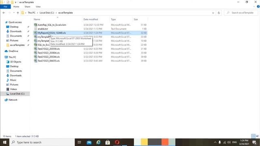Screen dimensions: 260x146
Task: Click the Search excelTemplate box
Action: pos(241,13)
